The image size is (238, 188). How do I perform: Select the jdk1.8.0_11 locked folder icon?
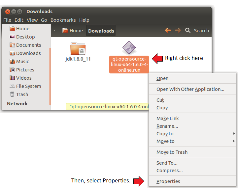coord(78,49)
